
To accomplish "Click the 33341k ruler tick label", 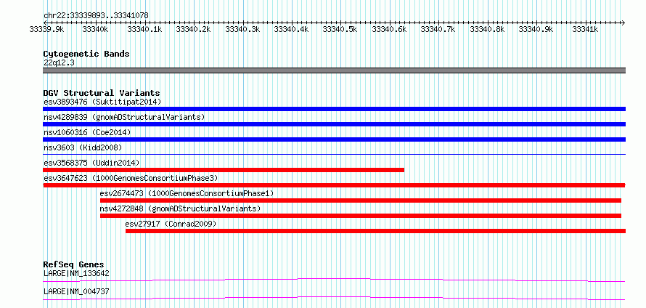I will [x=585, y=29].
